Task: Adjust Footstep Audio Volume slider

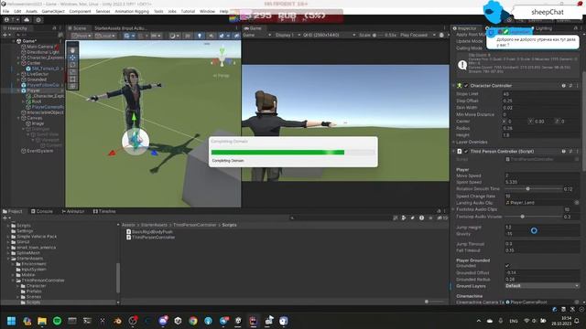Action: click(x=522, y=217)
